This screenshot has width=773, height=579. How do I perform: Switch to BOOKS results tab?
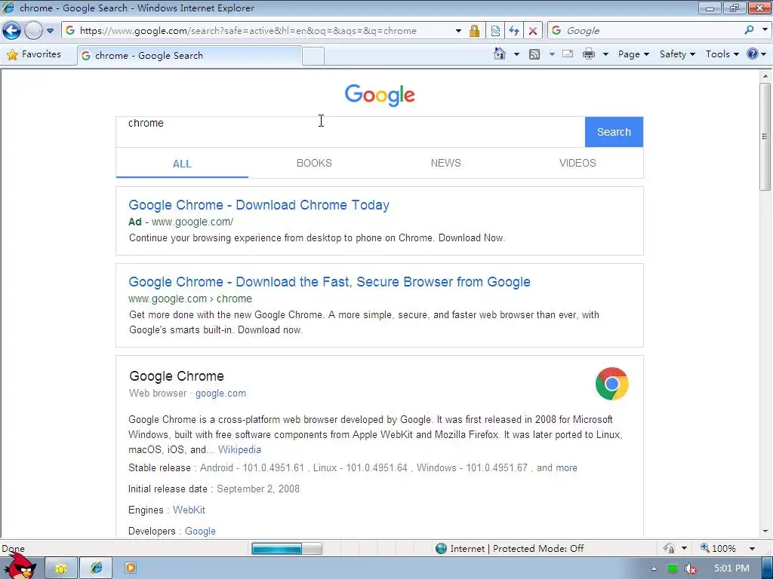314,163
